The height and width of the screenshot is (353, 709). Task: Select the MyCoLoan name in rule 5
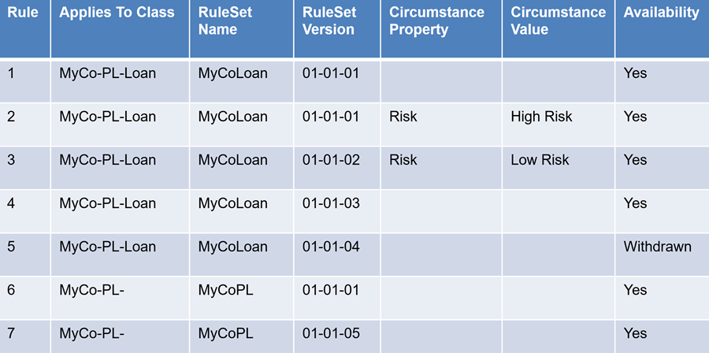[232, 247]
